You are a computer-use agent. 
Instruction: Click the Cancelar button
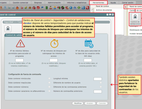tap(102, 103)
